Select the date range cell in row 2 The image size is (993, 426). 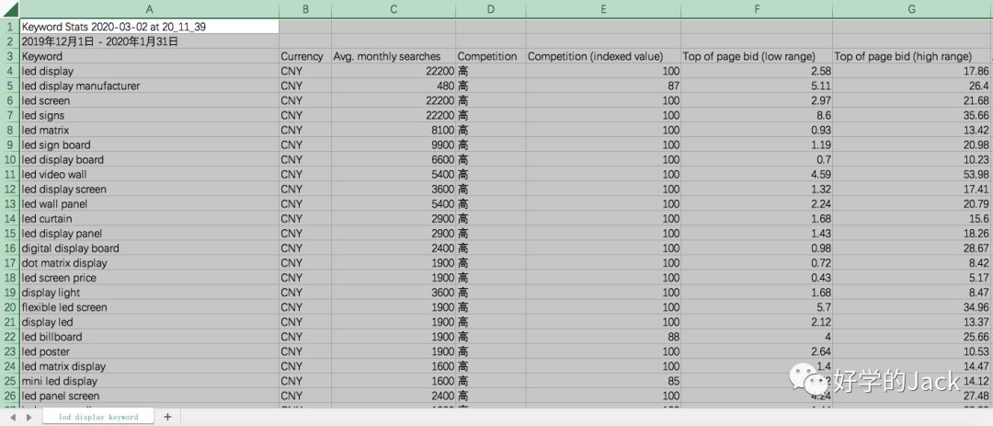tap(149, 41)
